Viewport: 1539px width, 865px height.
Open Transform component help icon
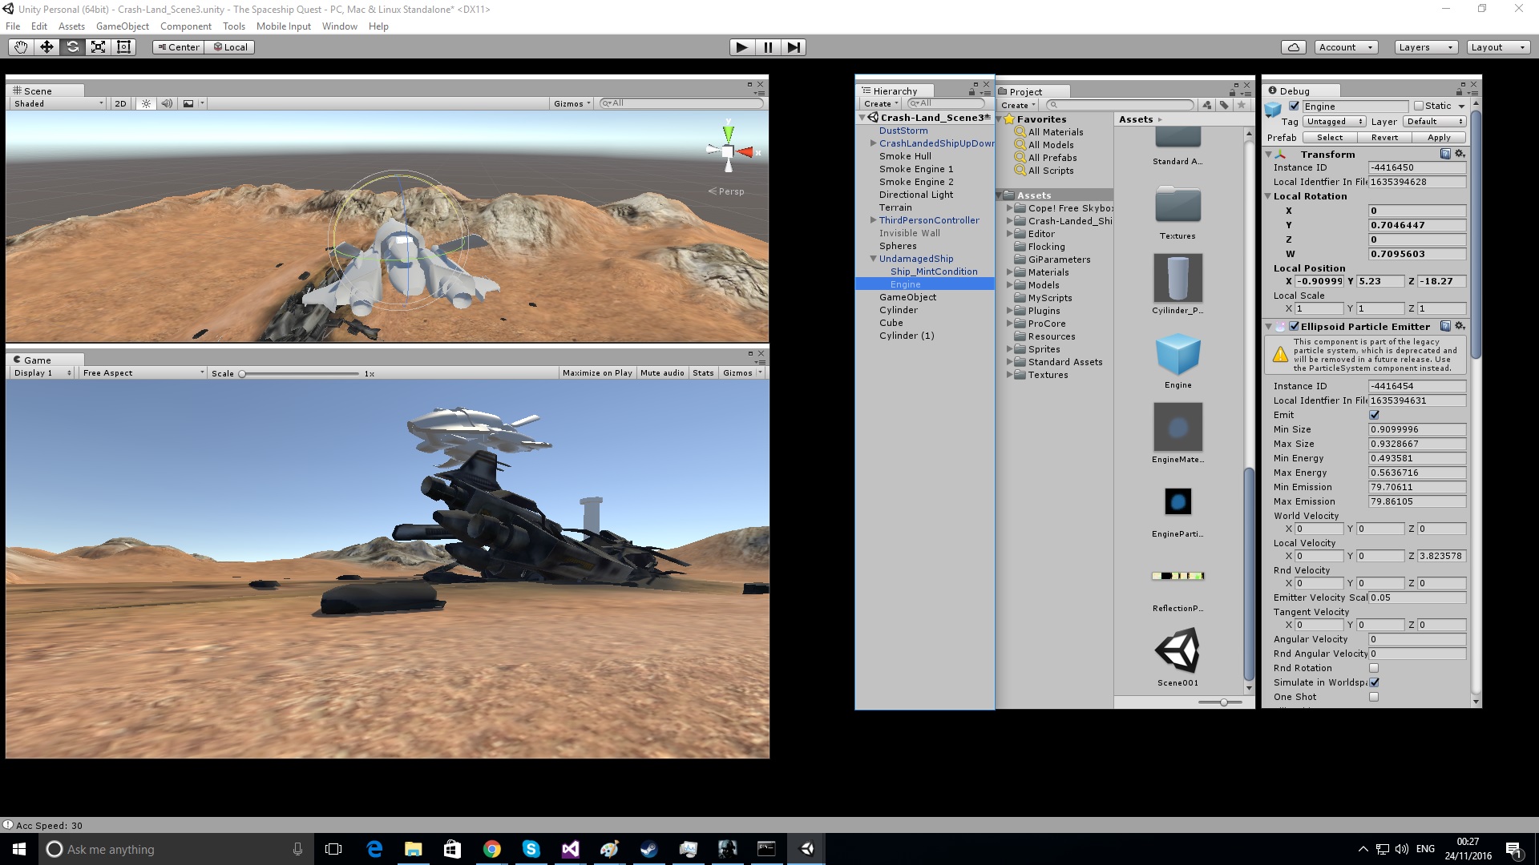pos(1445,154)
